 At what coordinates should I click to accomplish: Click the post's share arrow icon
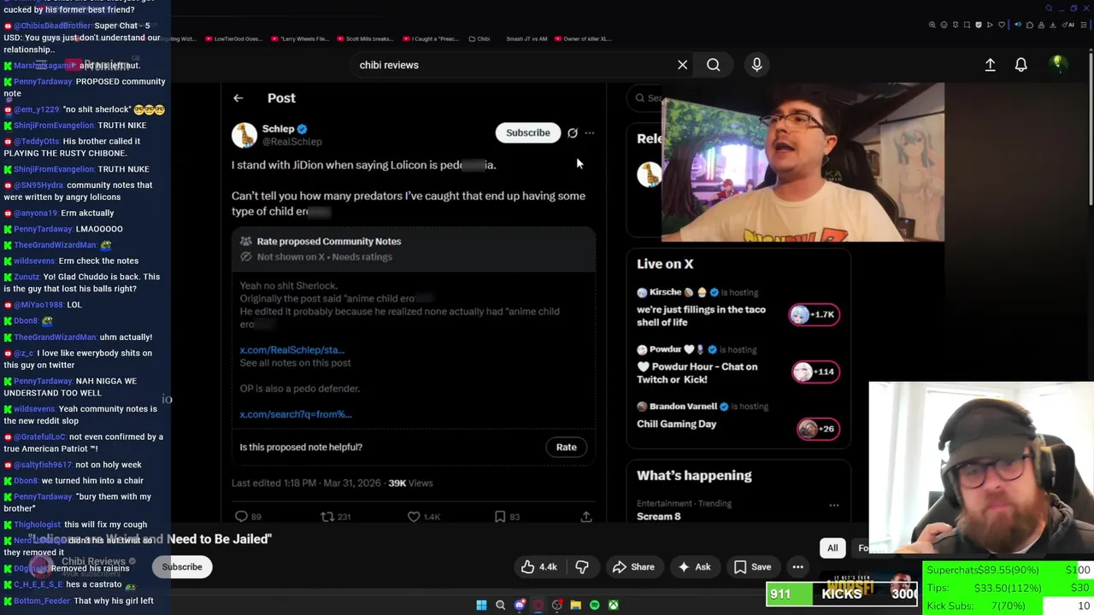[586, 517]
